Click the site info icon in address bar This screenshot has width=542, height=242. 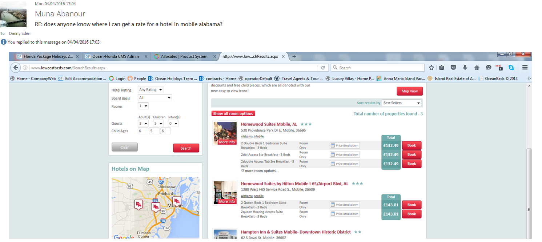[25, 68]
